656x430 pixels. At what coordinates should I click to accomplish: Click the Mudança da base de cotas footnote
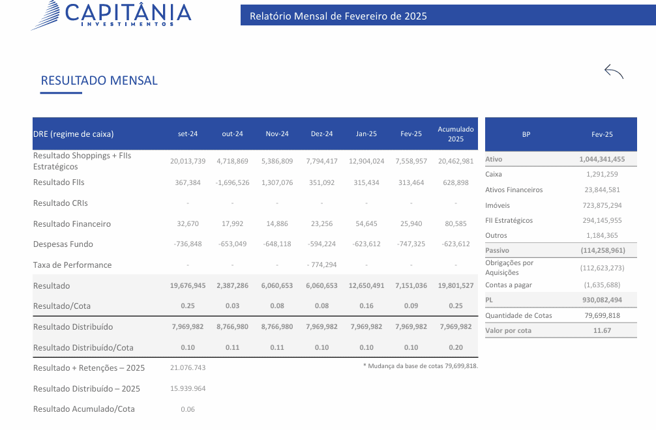[420, 365]
